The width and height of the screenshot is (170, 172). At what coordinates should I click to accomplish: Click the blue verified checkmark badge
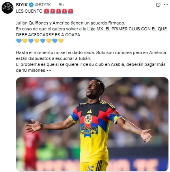[31, 5]
